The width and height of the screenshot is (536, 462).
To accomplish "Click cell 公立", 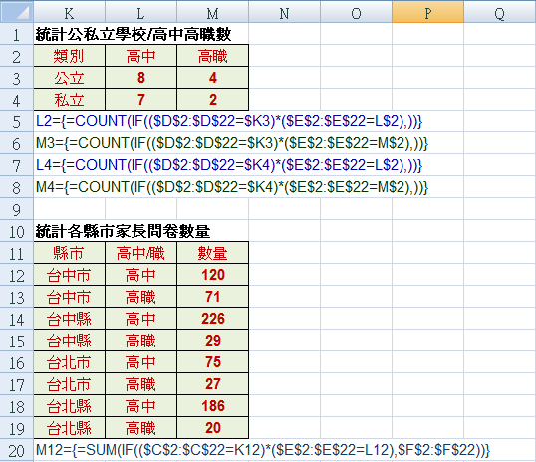I will click(69, 78).
